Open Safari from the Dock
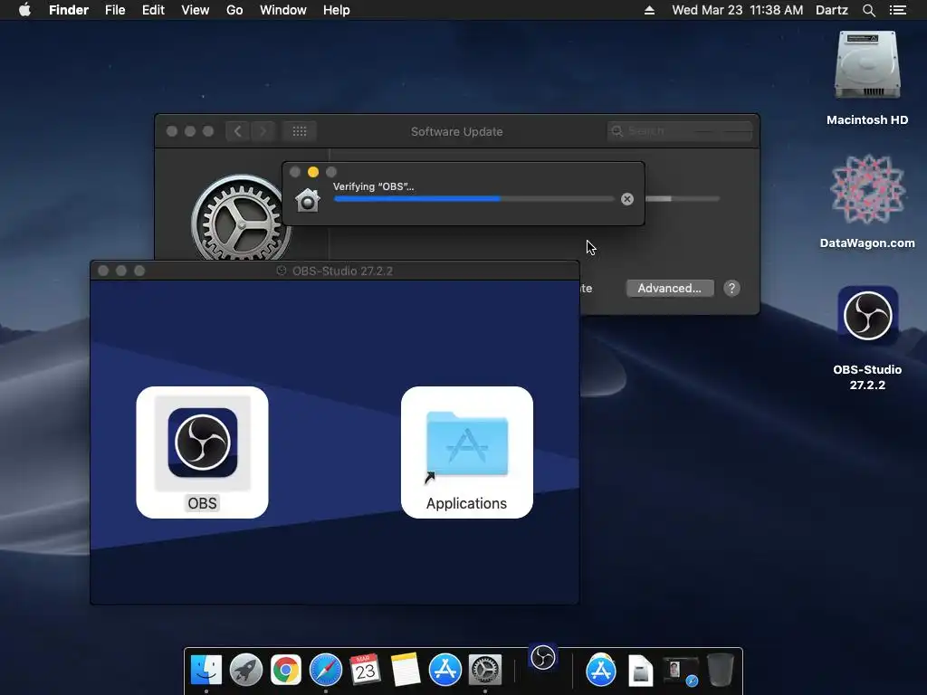The width and height of the screenshot is (927, 695). (x=326, y=670)
